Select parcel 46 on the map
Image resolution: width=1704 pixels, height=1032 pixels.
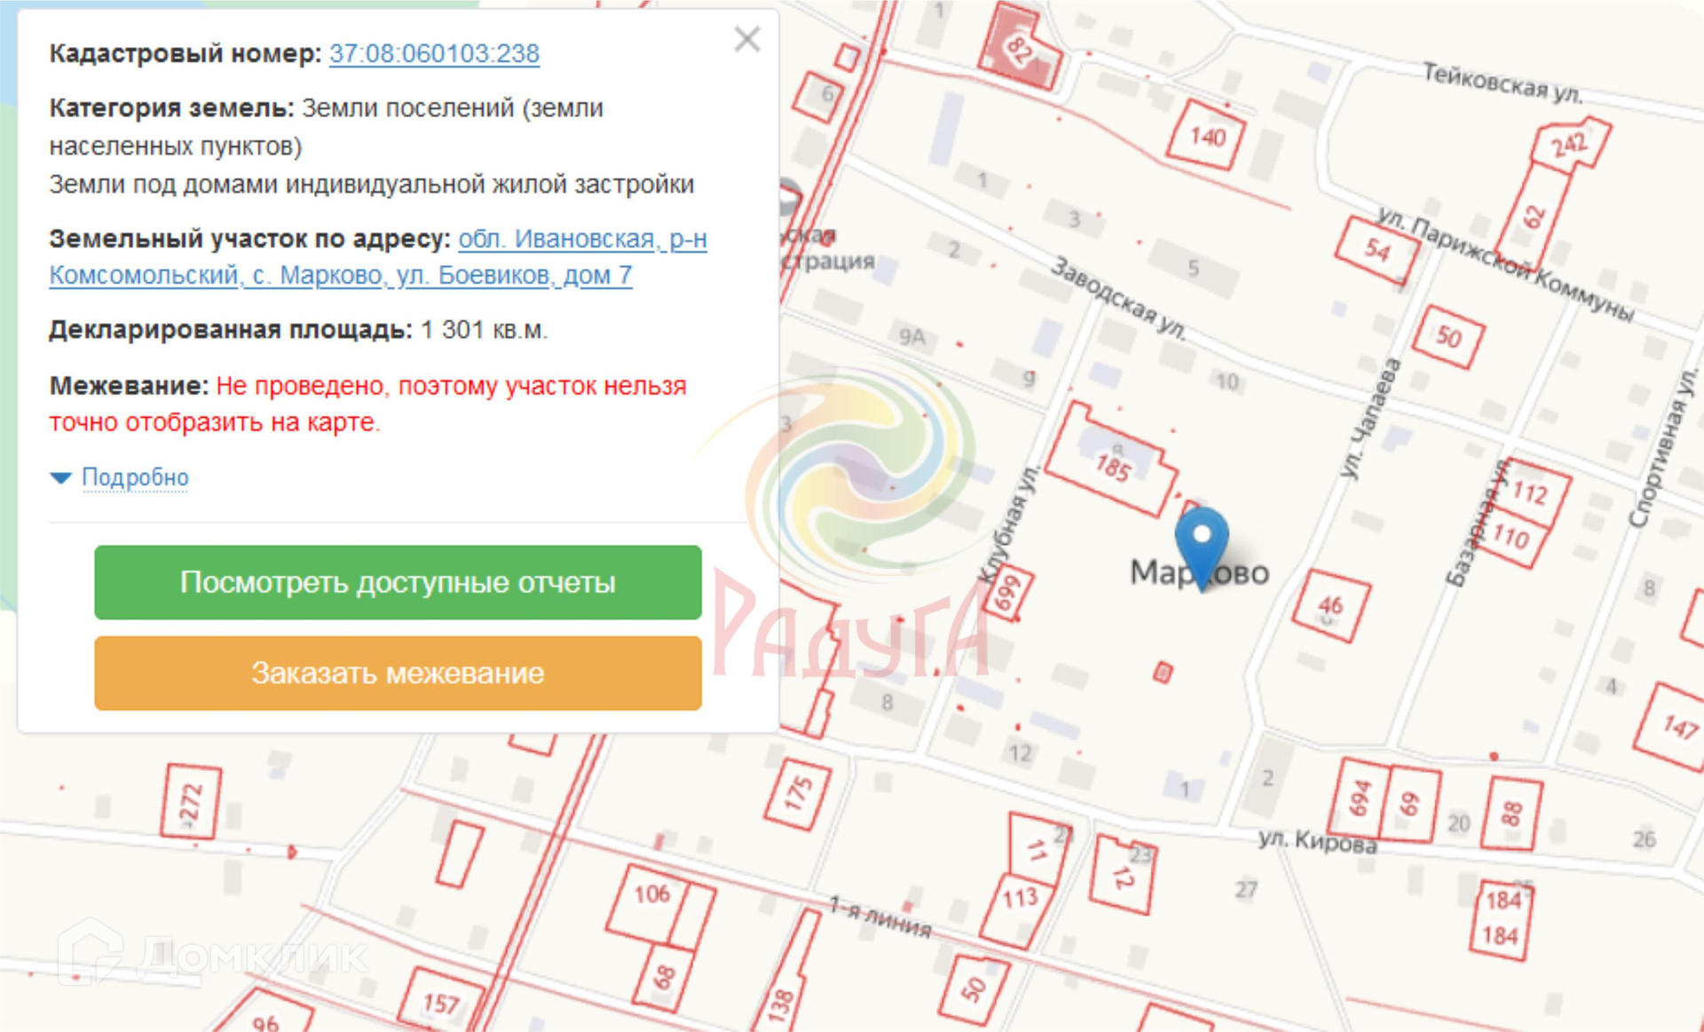point(1330,605)
